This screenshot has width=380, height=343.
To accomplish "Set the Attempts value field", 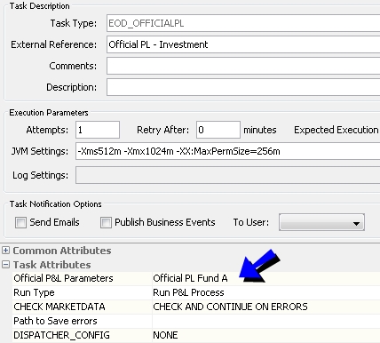I will [98, 130].
